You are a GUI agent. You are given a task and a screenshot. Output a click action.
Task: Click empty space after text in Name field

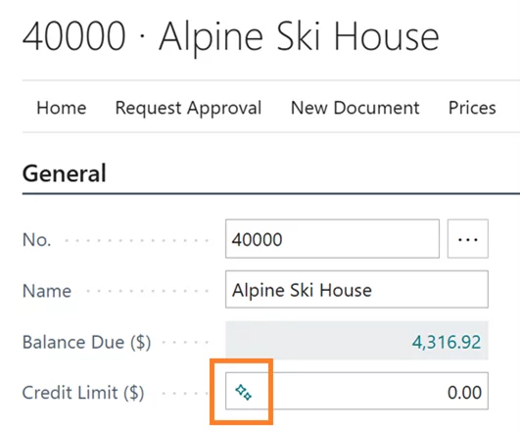tap(430, 289)
